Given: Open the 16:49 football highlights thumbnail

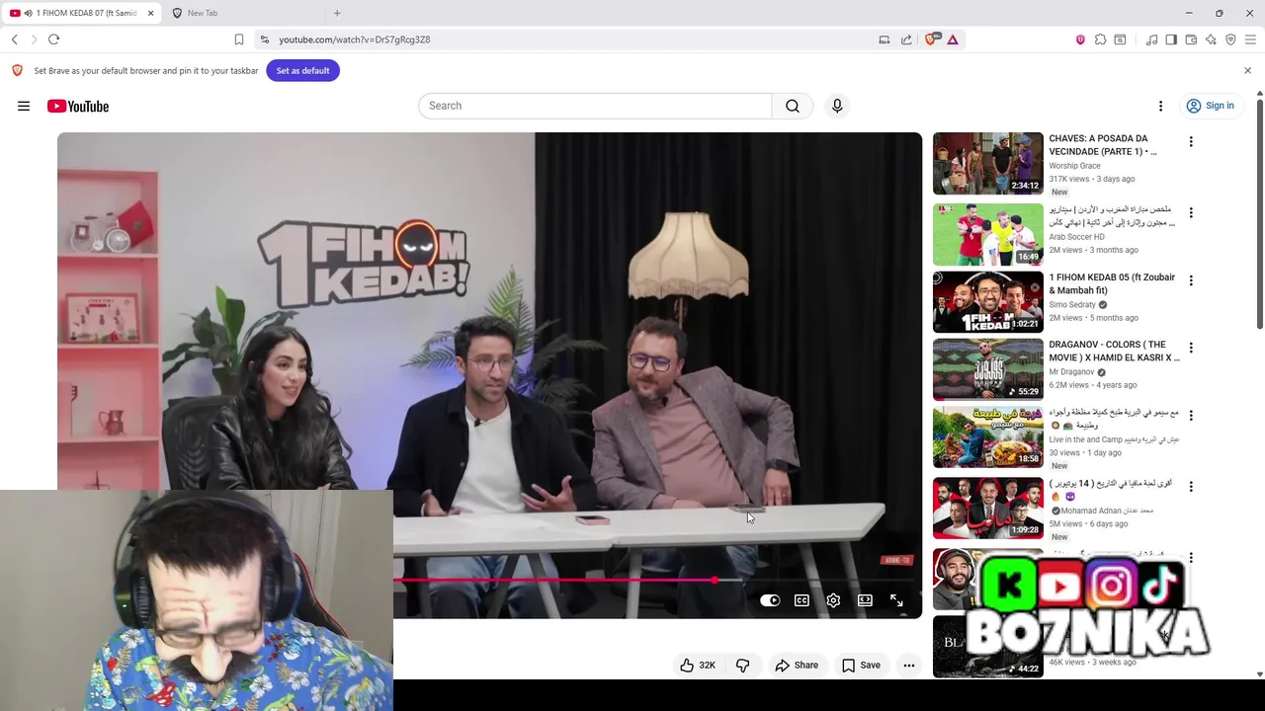Looking at the screenshot, I should (987, 234).
